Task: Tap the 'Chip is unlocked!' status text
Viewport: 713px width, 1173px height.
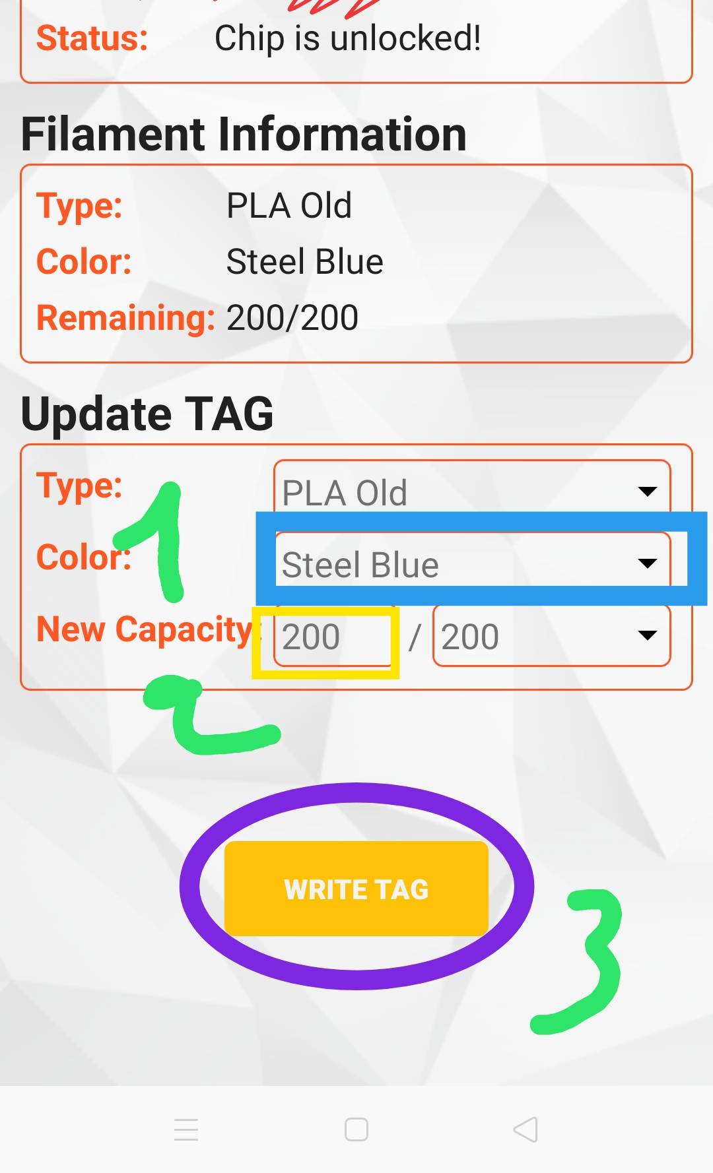Action: pyautogui.click(x=347, y=38)
